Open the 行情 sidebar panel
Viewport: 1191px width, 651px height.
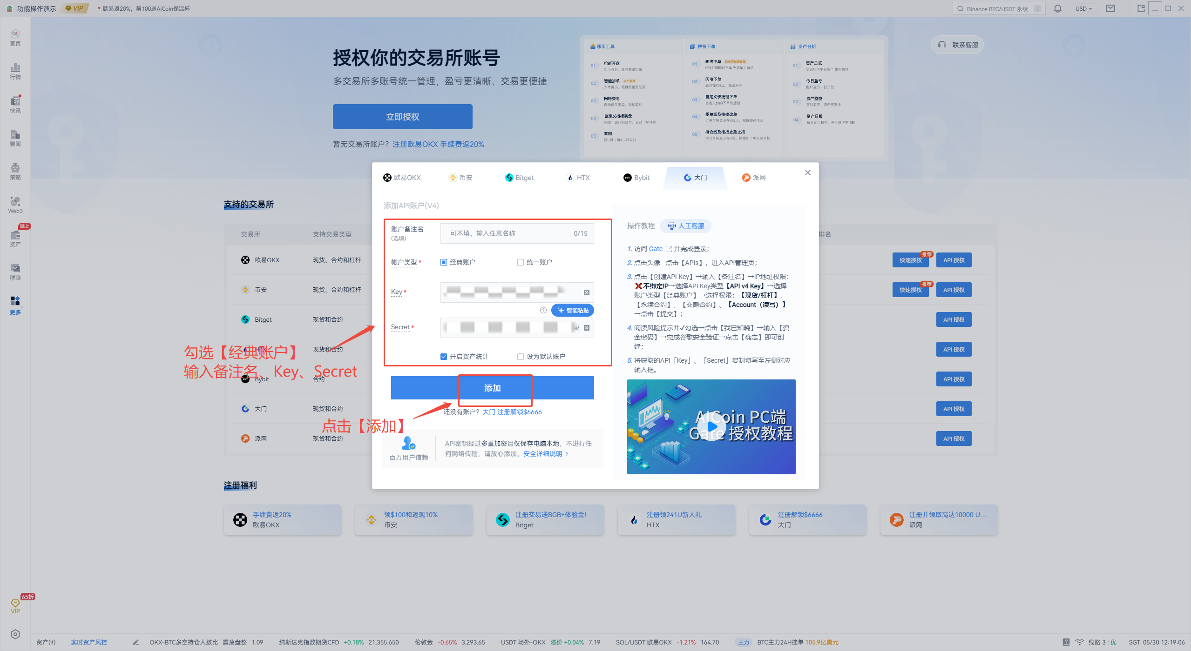click(x=15, y=71)
